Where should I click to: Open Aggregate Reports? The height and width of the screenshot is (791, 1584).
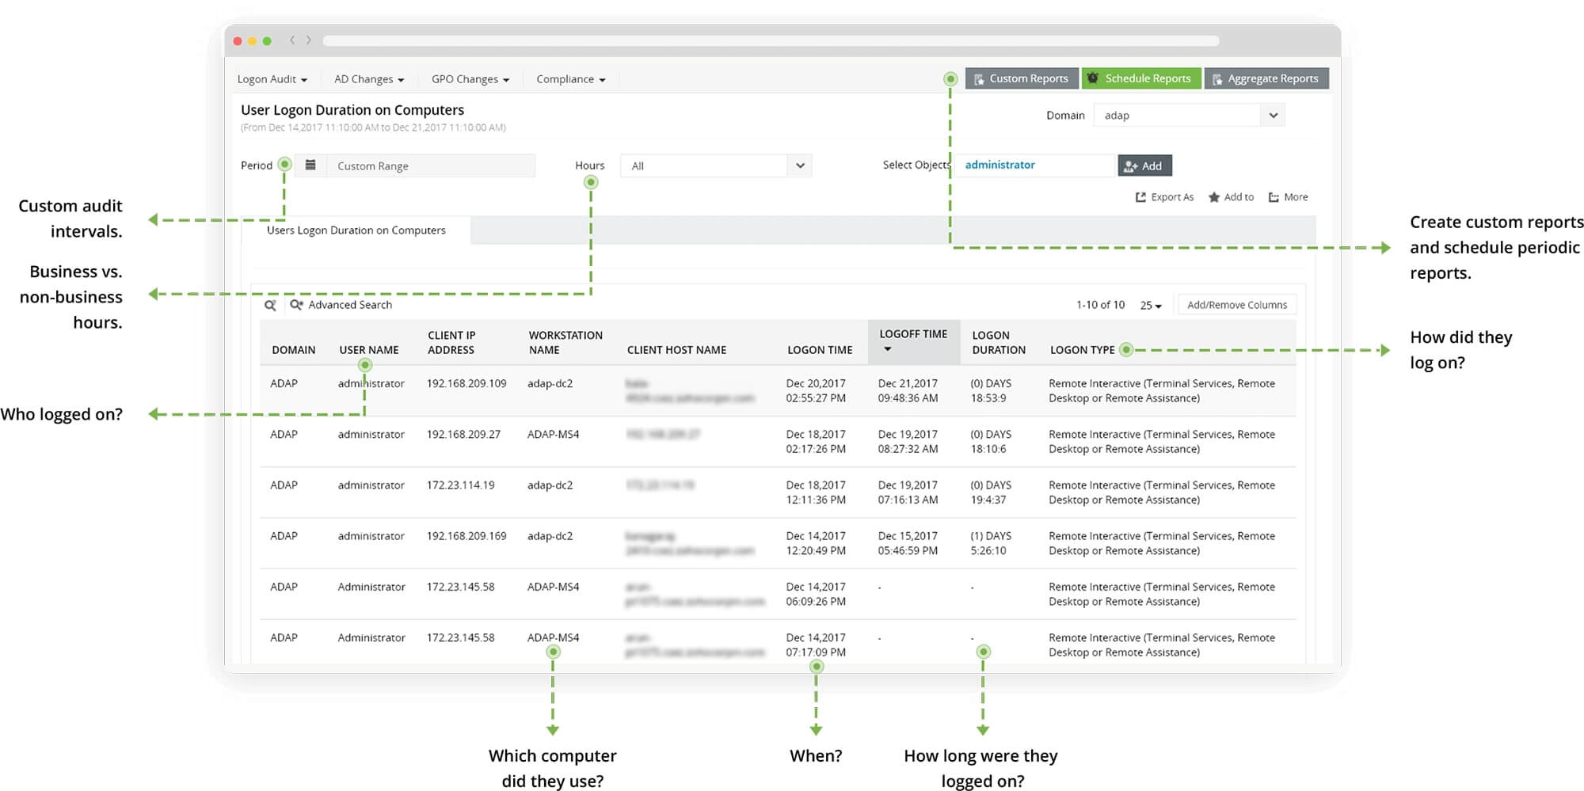(1266, 78)
